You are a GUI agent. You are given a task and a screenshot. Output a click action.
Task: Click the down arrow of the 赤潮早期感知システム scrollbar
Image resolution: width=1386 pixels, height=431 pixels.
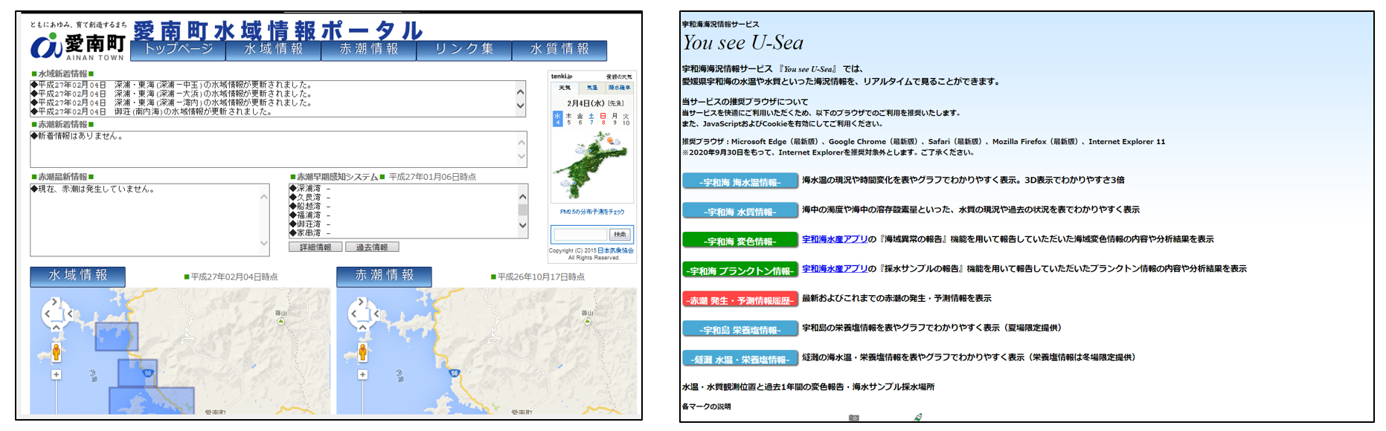(522, 225)
